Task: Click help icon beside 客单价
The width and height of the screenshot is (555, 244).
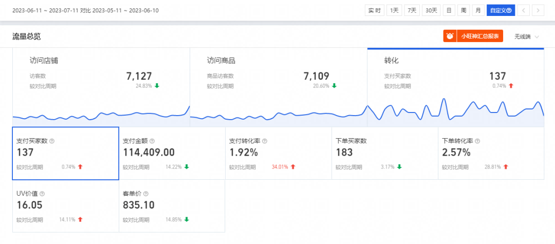Action: 146,194
